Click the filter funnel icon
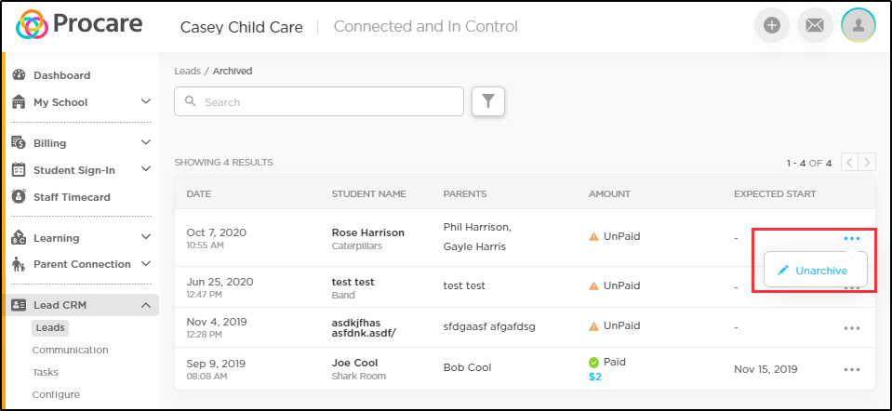Screen dimensions: 892x411 [487, 101]
